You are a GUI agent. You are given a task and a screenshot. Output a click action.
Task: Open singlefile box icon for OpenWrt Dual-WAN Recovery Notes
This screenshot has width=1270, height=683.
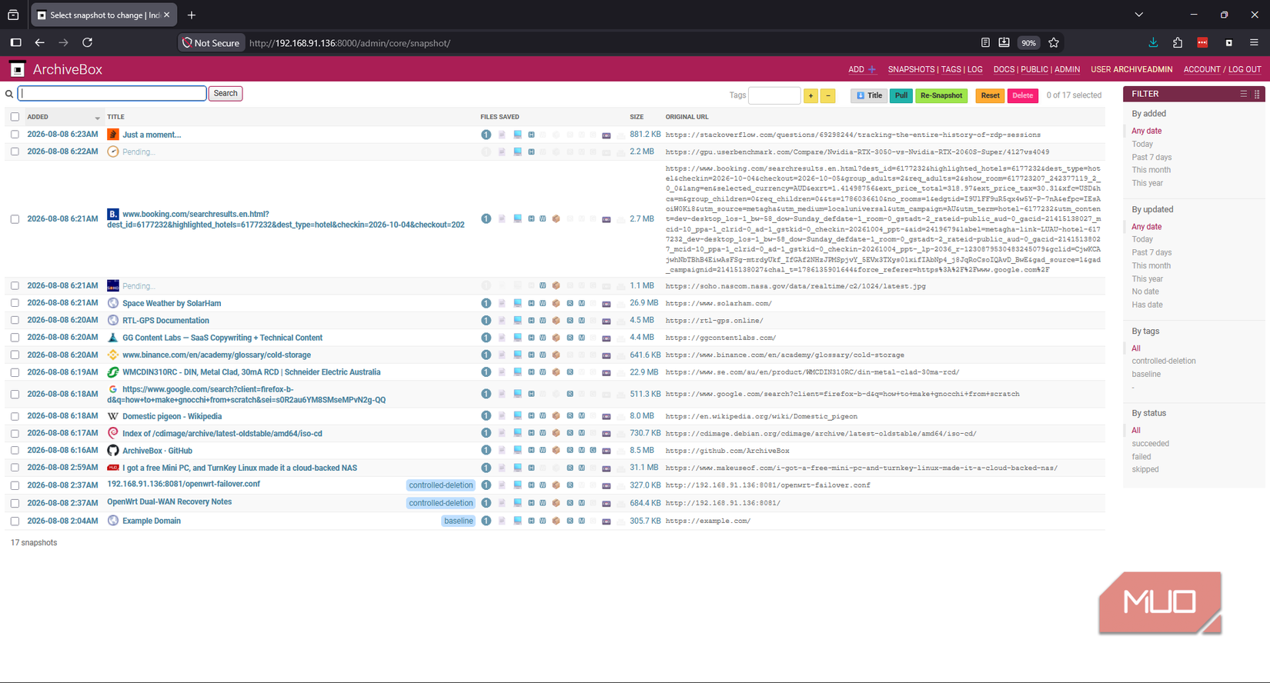[556, 503]
